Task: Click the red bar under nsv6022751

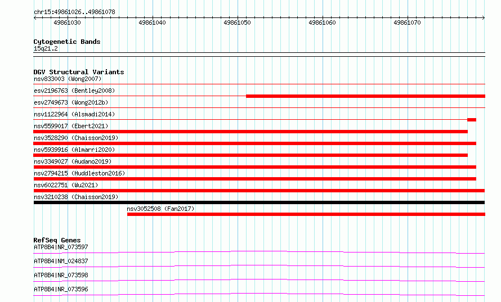Action: [259, 191]
